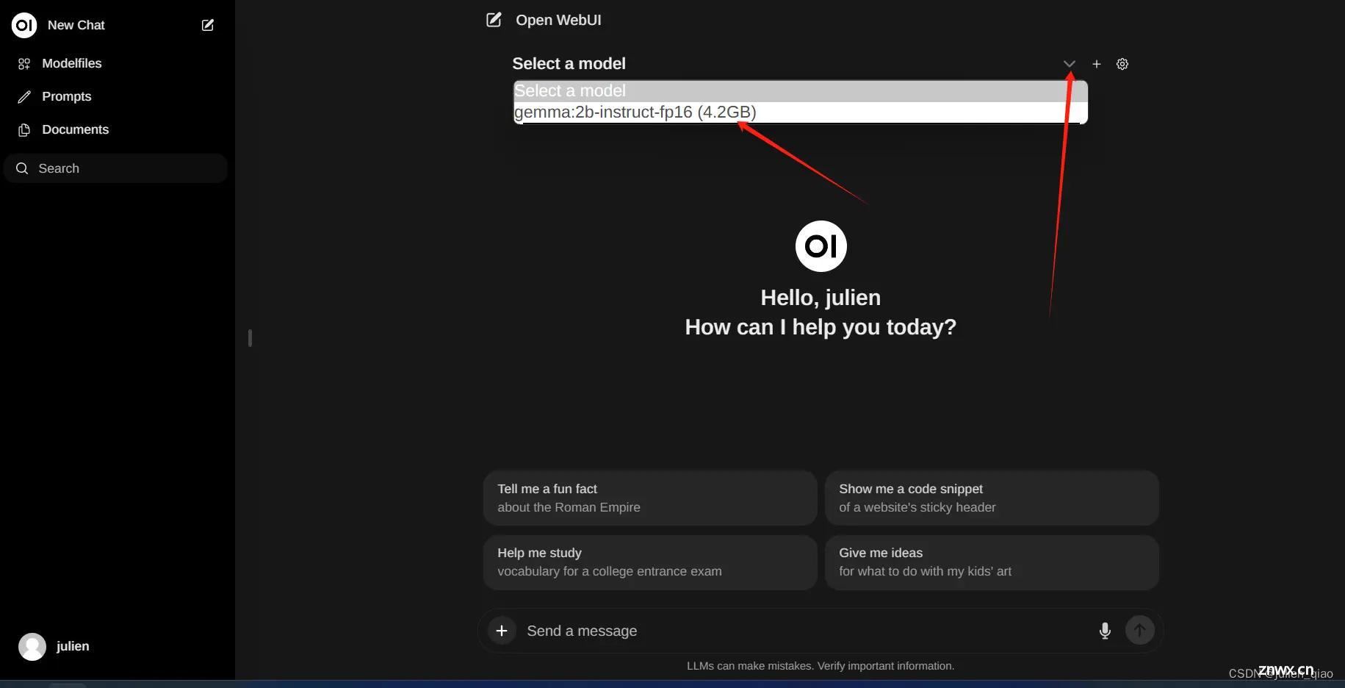The width and height of the screenshot is (1345, 688).
Task: Add another model with plus icon
Action: tap(1097, 64)
